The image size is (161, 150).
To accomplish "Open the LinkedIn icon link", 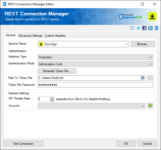I will click(x=150, y=28).
